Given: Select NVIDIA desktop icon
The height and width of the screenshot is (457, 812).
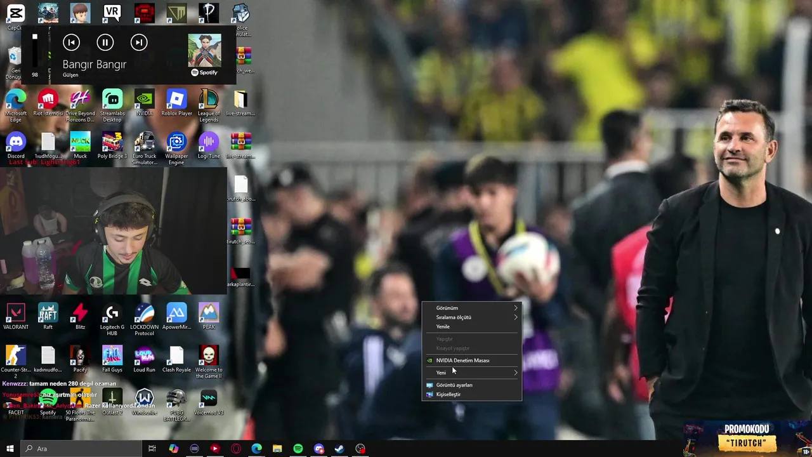Looking at the screenshot, I should tap(145, 103).
